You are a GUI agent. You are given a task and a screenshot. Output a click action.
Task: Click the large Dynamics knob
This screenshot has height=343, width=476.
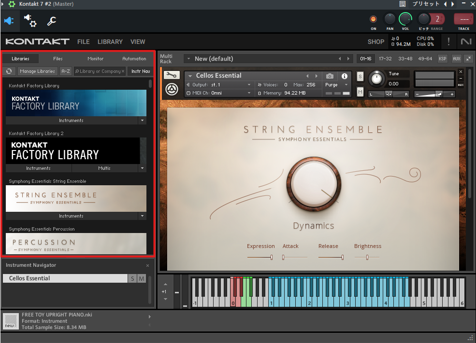click(x=314, y=184)
